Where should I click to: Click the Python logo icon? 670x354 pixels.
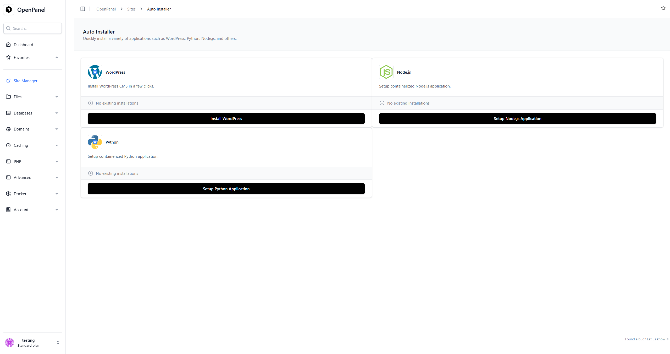tap(95, 142)
